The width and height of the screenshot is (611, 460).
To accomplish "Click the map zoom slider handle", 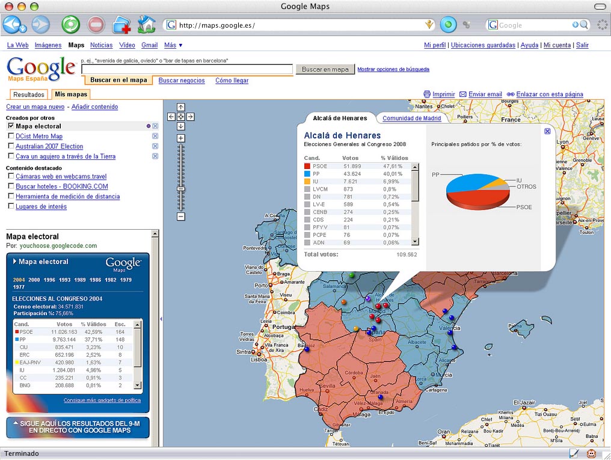I will [x=181, y=189].
